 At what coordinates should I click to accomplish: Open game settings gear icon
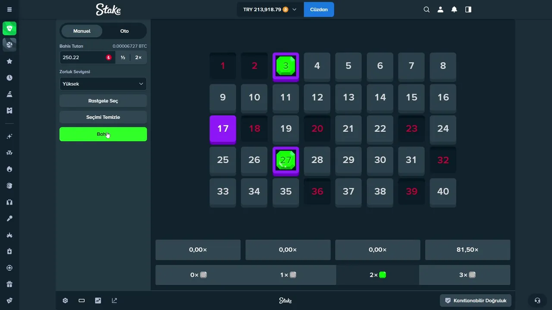65,301
